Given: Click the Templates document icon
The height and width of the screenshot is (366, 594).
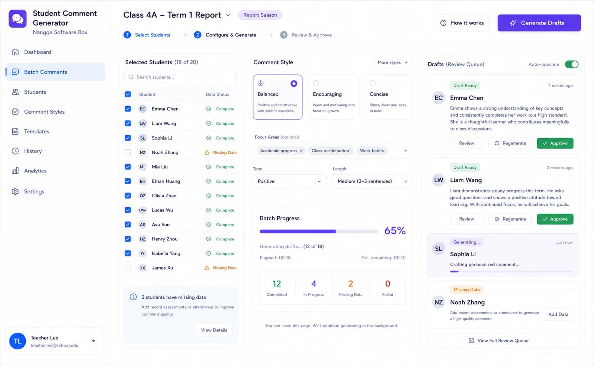Looking at the screenshot, I should coord(15,132).
